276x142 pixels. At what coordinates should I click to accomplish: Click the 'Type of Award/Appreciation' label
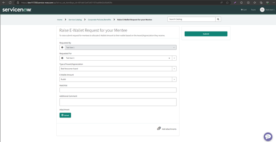tap(71, 64)
